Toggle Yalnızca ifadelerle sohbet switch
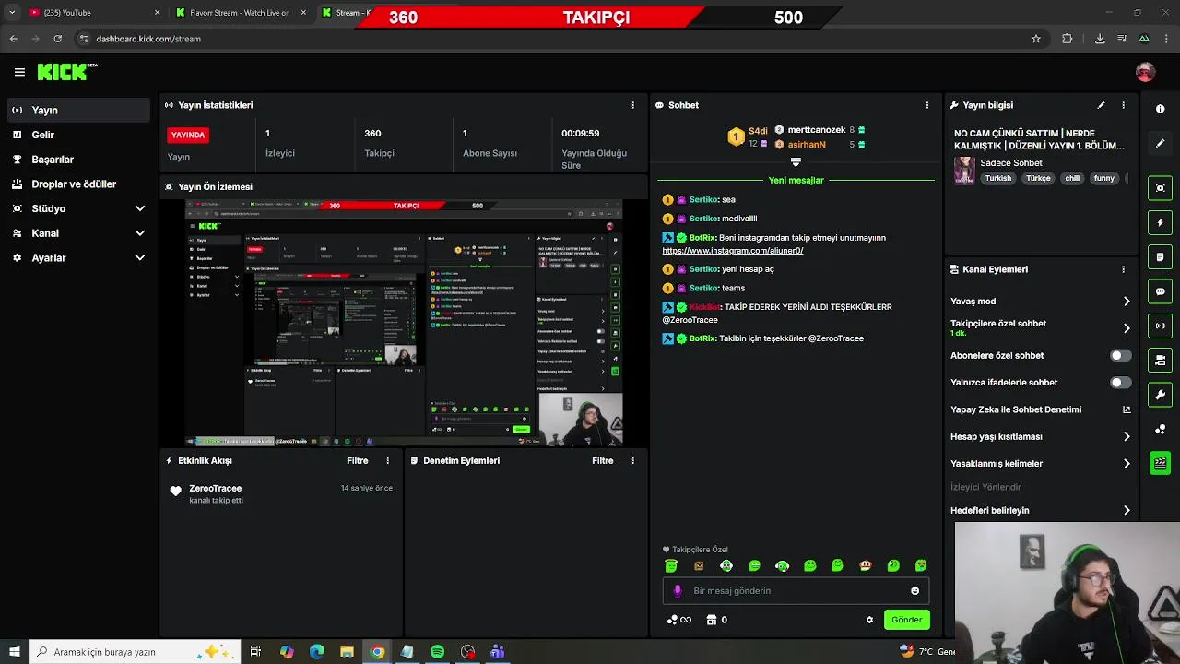Image resolution: width=1180 pixels, height=664 pixels. (x=1120, y=382)
